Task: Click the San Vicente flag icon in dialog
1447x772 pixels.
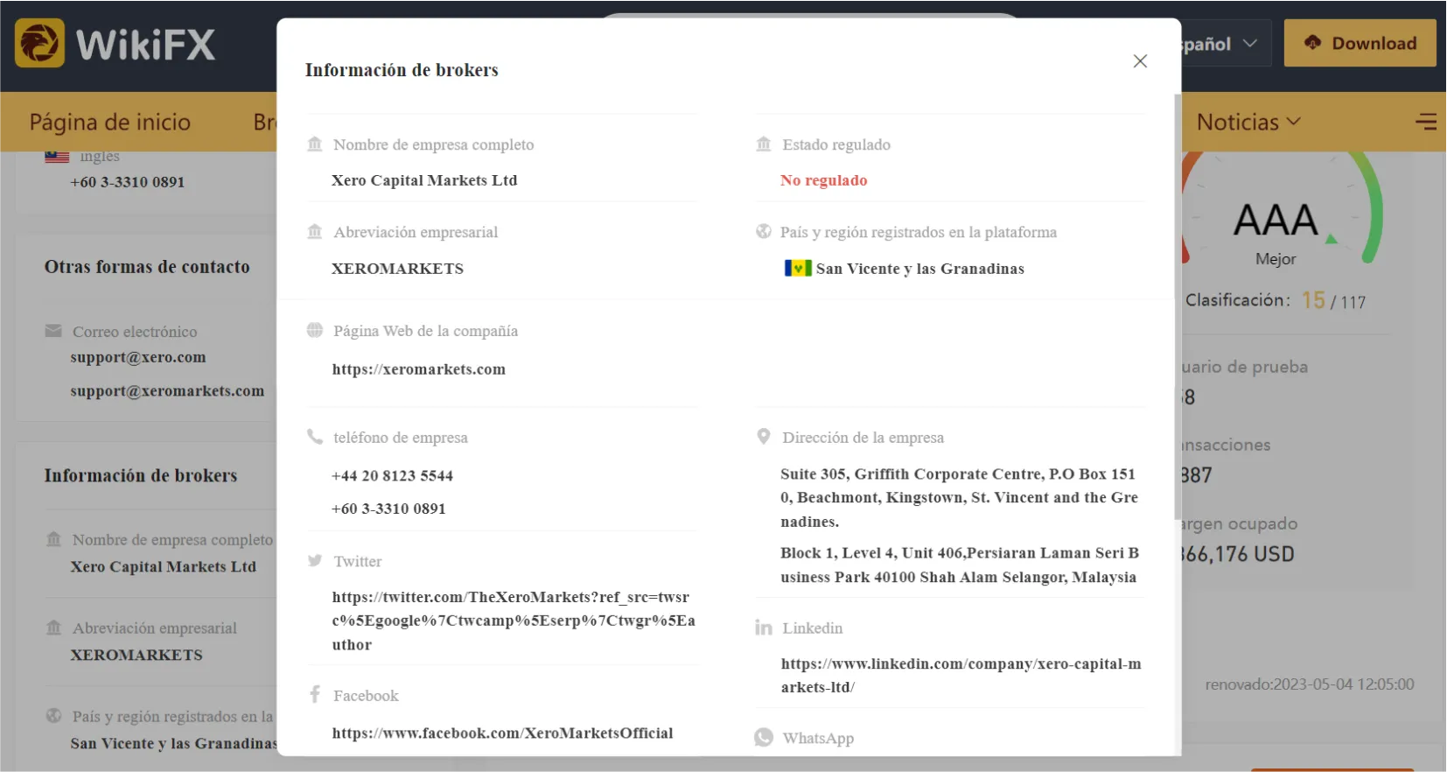Action: (x=798, y=268)
